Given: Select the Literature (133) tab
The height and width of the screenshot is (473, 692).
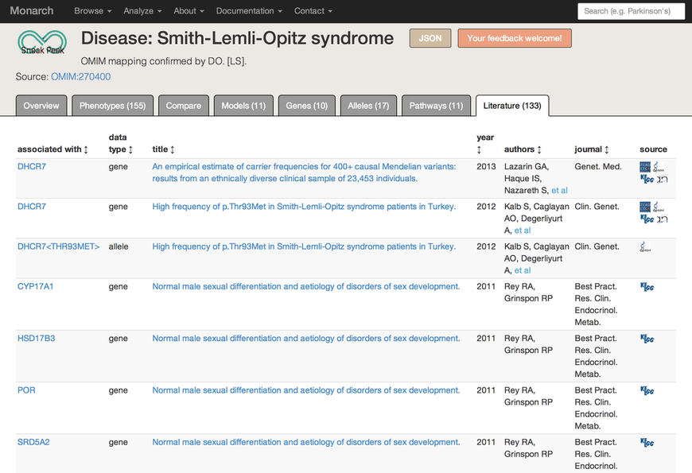Looking at the screenshot, I should [512, 106].
